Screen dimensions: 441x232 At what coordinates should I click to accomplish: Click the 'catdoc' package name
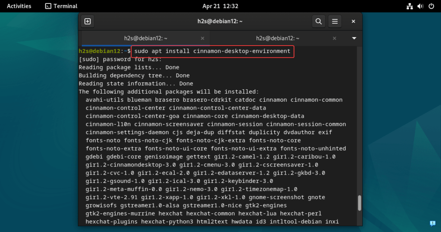tap(245, 100)
